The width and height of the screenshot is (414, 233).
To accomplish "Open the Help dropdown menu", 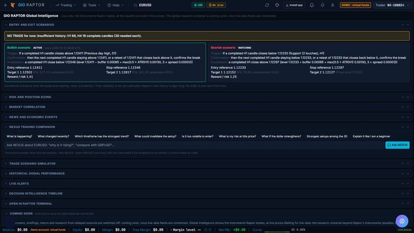I will coord(115,5).
